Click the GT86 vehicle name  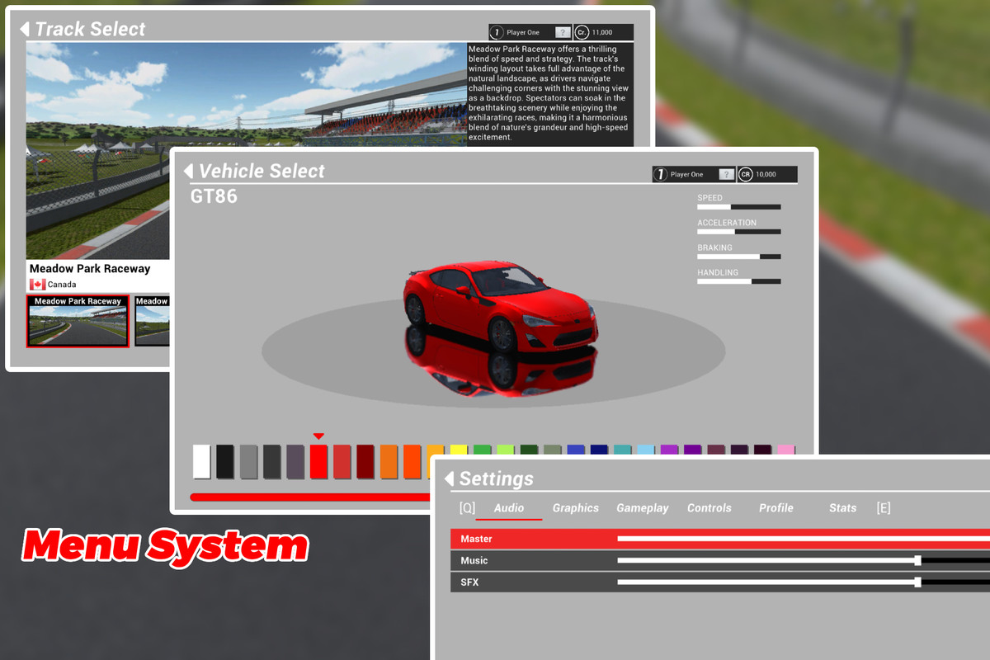click(x=214, y=196)
